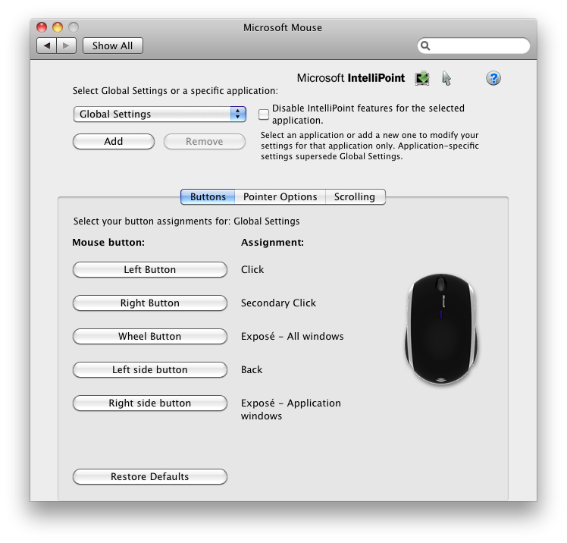Focus the search input field
Image resolution: width=567 pixels, height=543 pixels.
pos(474,46)
